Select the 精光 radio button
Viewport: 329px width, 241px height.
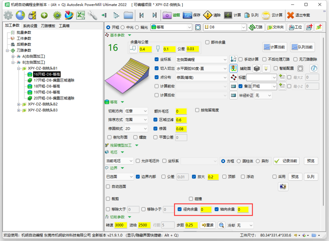click(137, 27)
